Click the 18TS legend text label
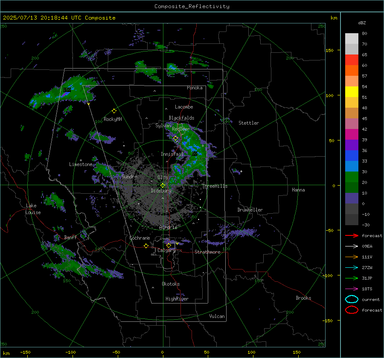Screen dimensions: 384x358 pyautogui.click(x=367, y=289)
